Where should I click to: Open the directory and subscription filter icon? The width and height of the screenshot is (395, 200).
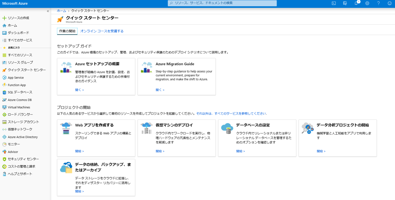(345, 3)
